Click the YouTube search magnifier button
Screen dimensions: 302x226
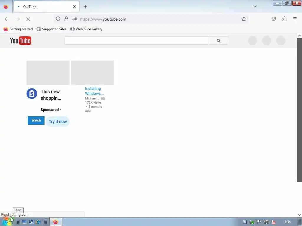pos(219,41)
